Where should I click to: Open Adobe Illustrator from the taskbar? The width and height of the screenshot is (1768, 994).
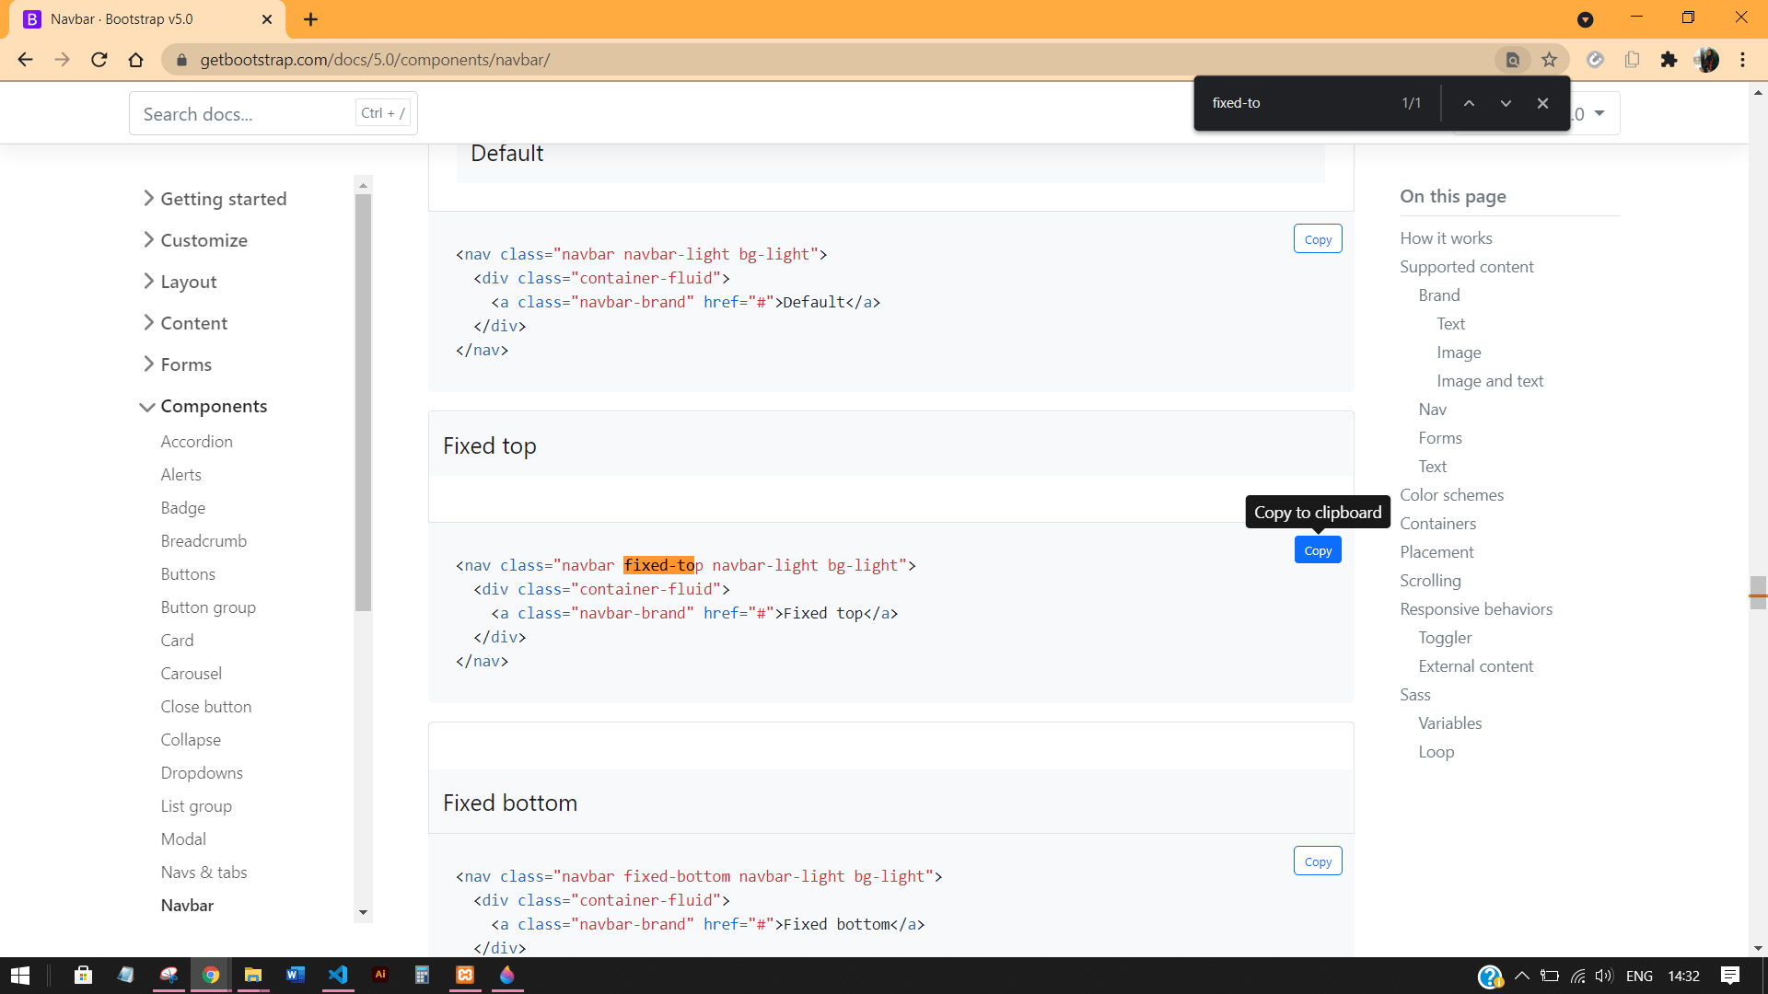380,976
